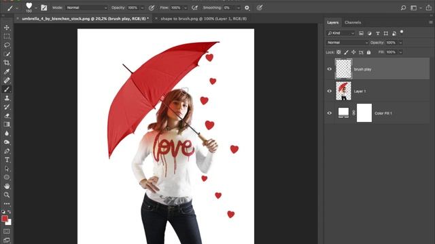Switch to umbrella_4_by_bienchen_stock.png tab
Viewport: 435px width, 244px height.
click(86, 18)
